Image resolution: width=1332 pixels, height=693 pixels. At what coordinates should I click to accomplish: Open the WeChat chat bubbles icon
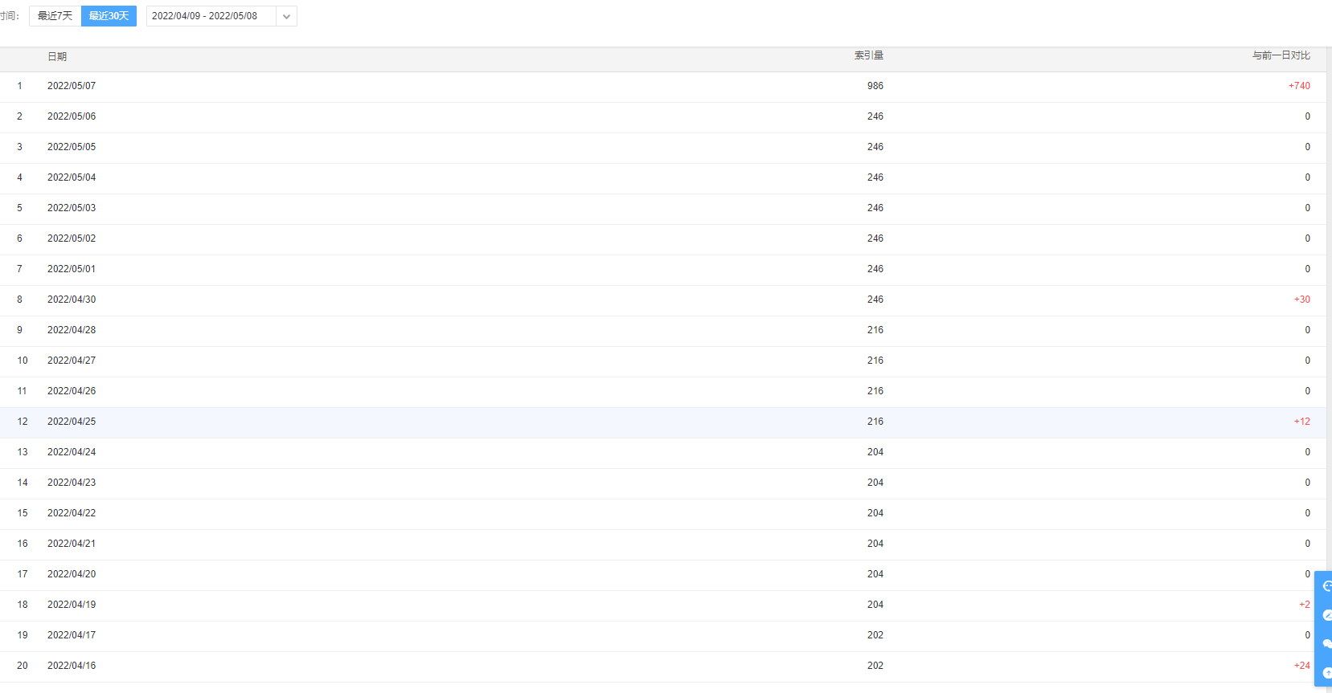point(1326,644)
